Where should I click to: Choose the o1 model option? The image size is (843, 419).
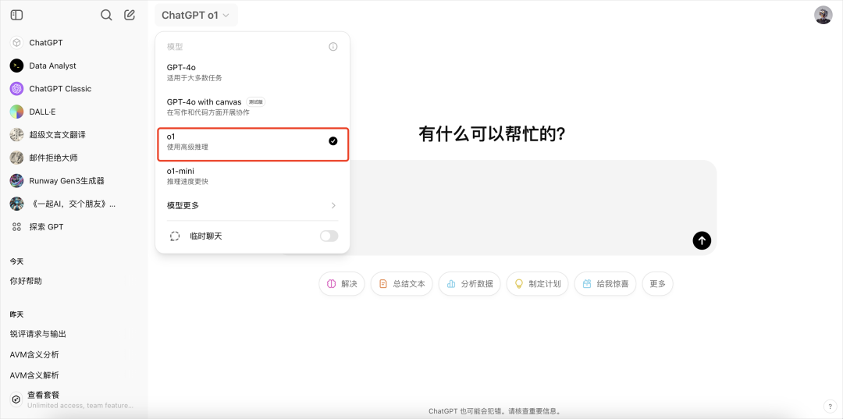click(253, 144)
